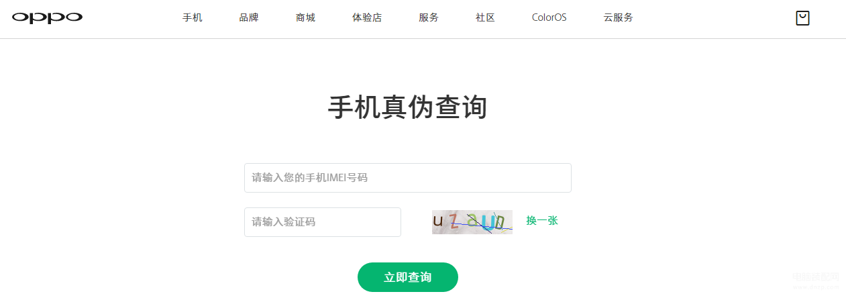
Task: Select the 云服务 menu item
Action: (x=618, y=18)
